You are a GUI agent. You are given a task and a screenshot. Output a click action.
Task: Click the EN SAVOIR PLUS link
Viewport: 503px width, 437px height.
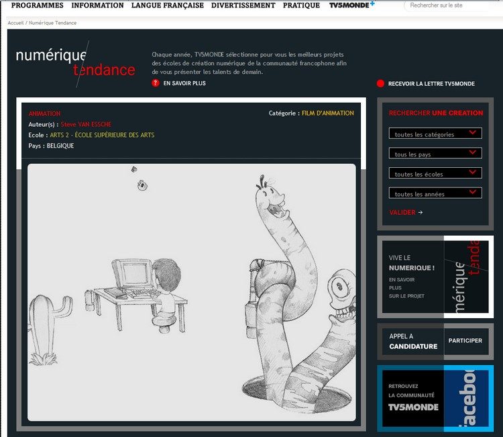pos(184,83)
